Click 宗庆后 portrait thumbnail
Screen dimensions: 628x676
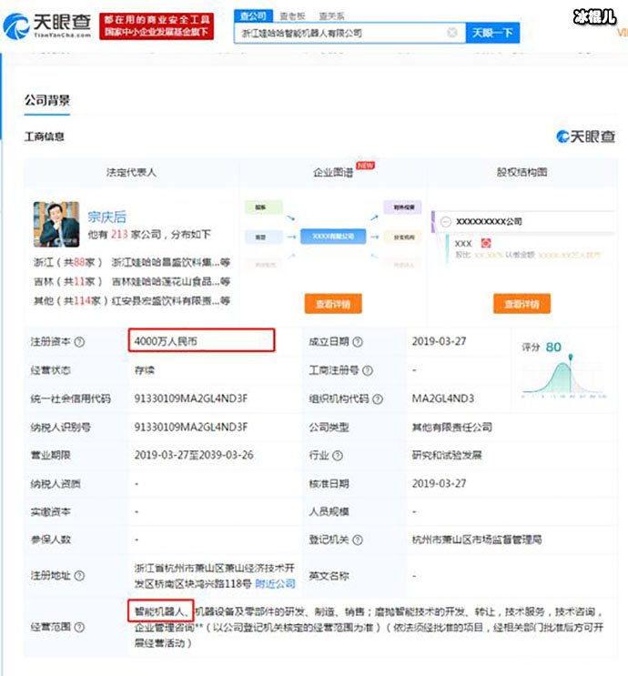(x=56, y=224)
